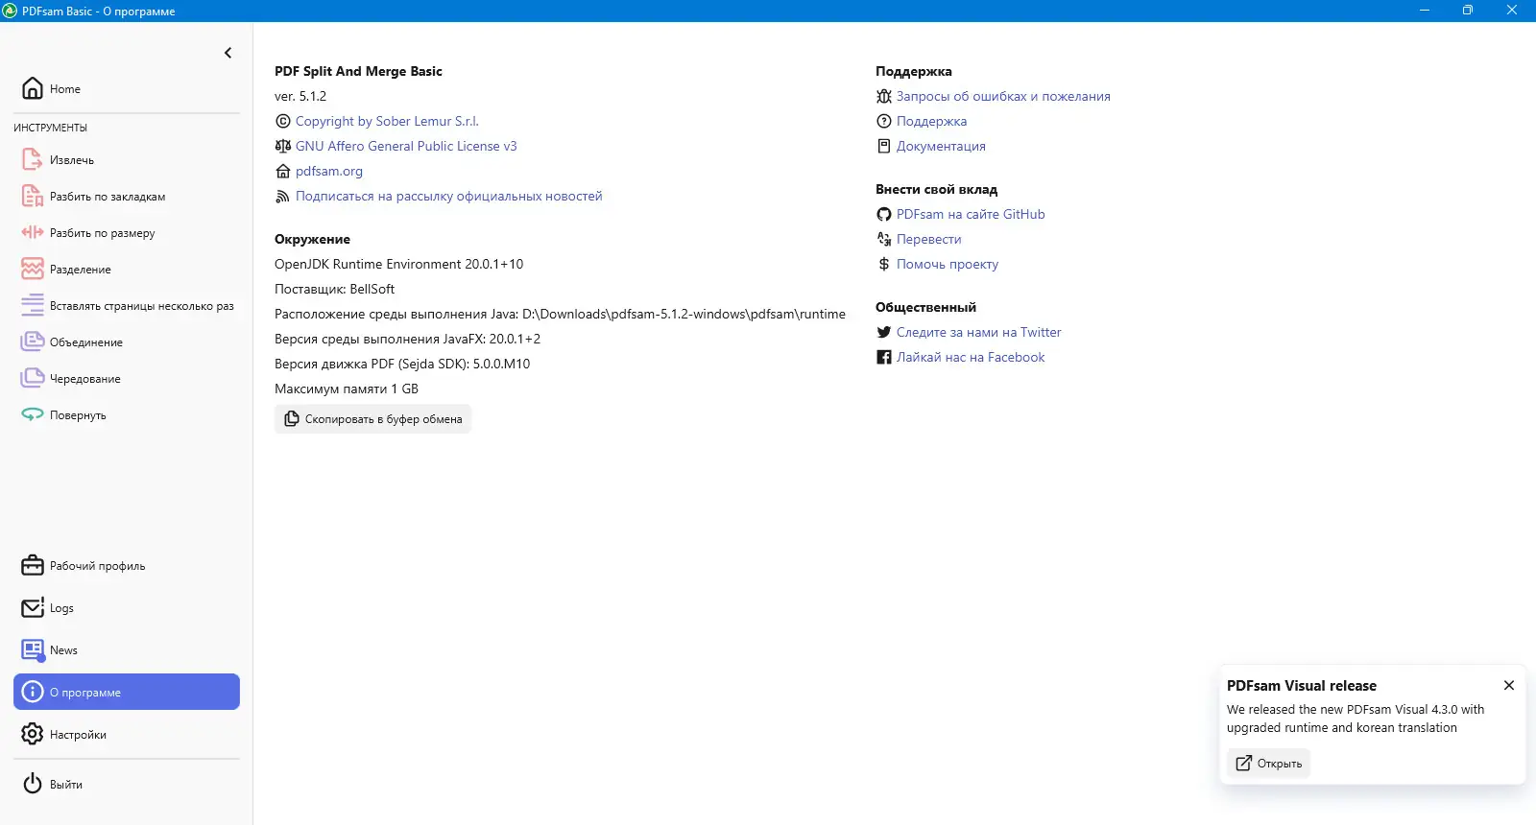Click the Помочь проекту donate link
1536x825 pixels.
(x=948, y=264)
